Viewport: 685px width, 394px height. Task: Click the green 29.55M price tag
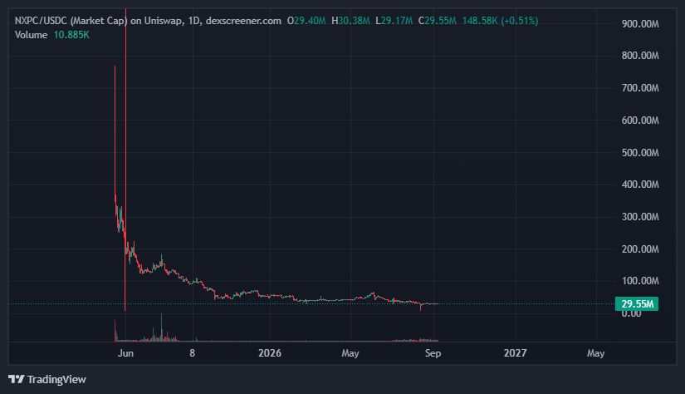(637, 304)
